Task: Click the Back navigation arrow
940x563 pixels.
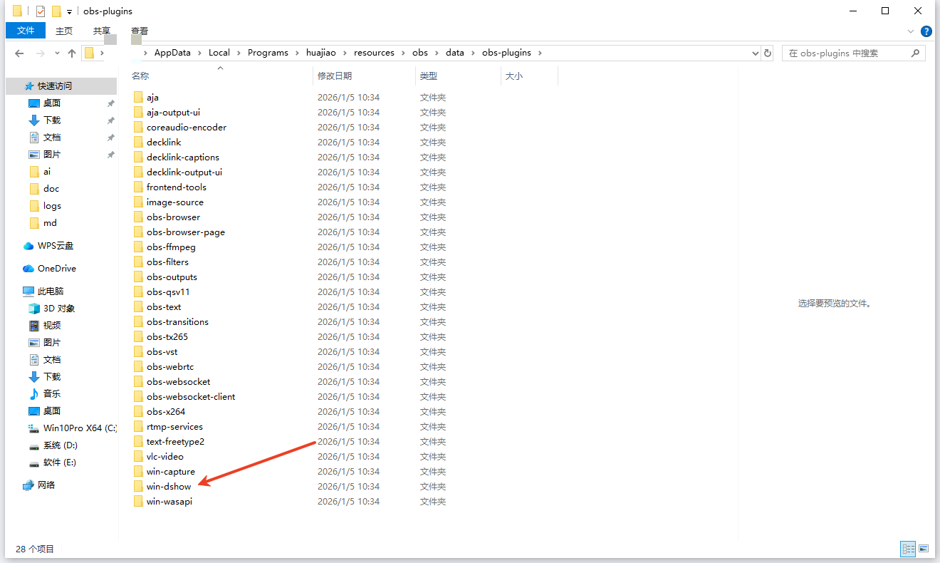Action: tap(19, 53)
